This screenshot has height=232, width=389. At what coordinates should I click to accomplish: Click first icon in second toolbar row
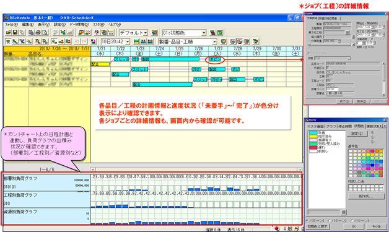coord(8,41)
